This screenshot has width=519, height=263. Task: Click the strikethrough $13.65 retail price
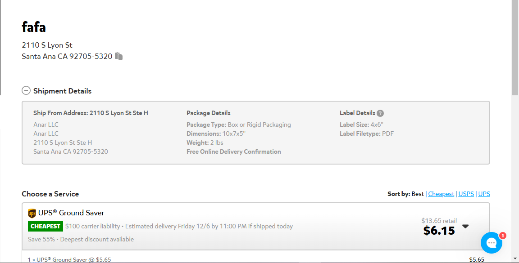[x=439, y=221]
